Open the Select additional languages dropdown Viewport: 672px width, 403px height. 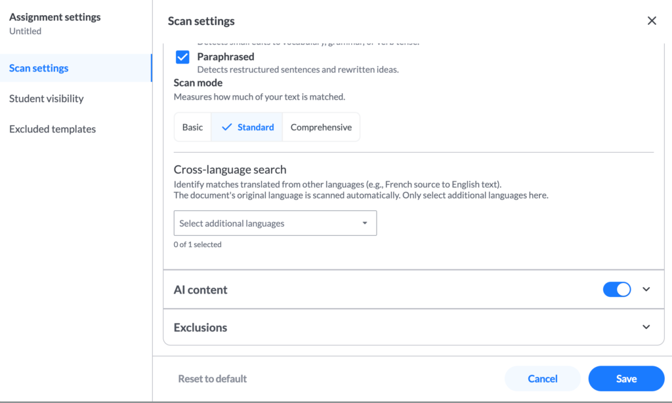tap(275, 223)
